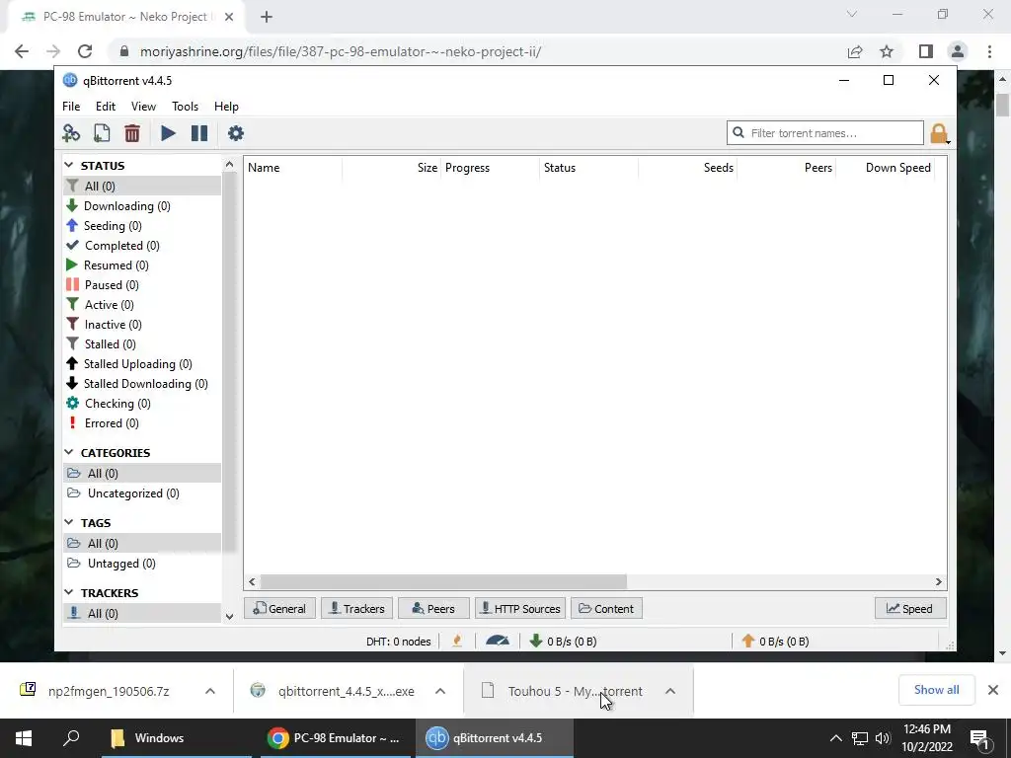Click the Add Torrent File toolbar icon
Screen dimensions: 1011x758
click(102, 133)
